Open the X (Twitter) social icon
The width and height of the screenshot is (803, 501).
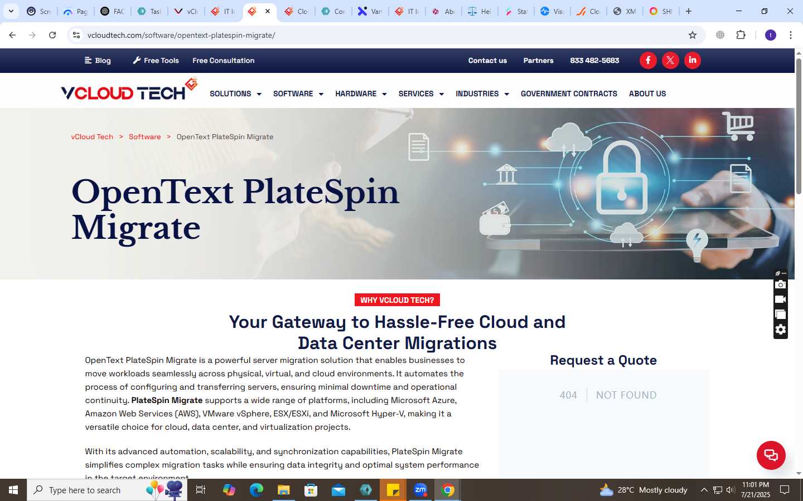670,60
